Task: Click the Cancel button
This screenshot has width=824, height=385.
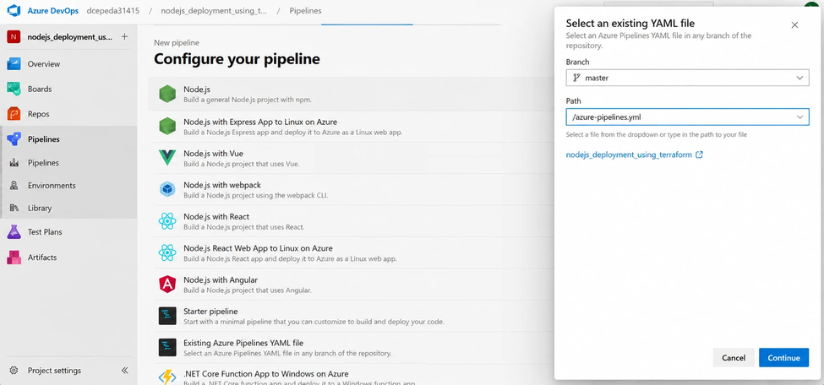Action: (x=734, y=358)
